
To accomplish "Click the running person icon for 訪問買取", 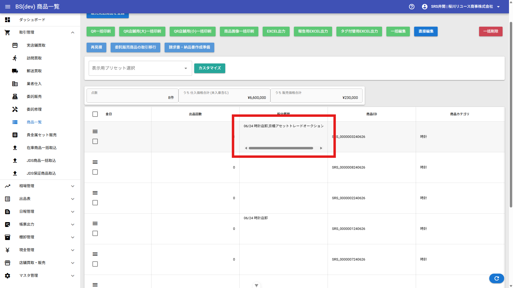I will click(15, 58).
